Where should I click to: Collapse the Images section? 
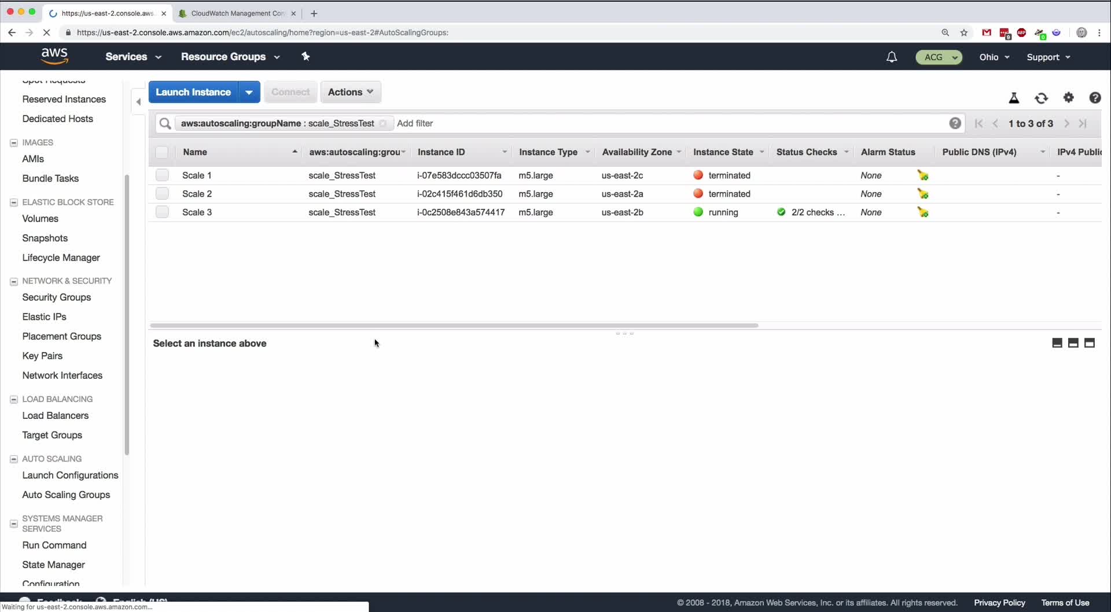tap(14, 142)
